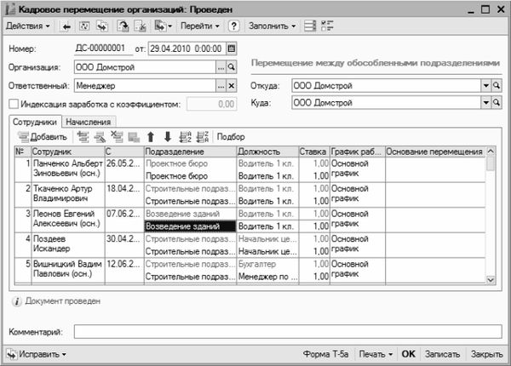Click the Менеджер по position cell

[267, 277]
